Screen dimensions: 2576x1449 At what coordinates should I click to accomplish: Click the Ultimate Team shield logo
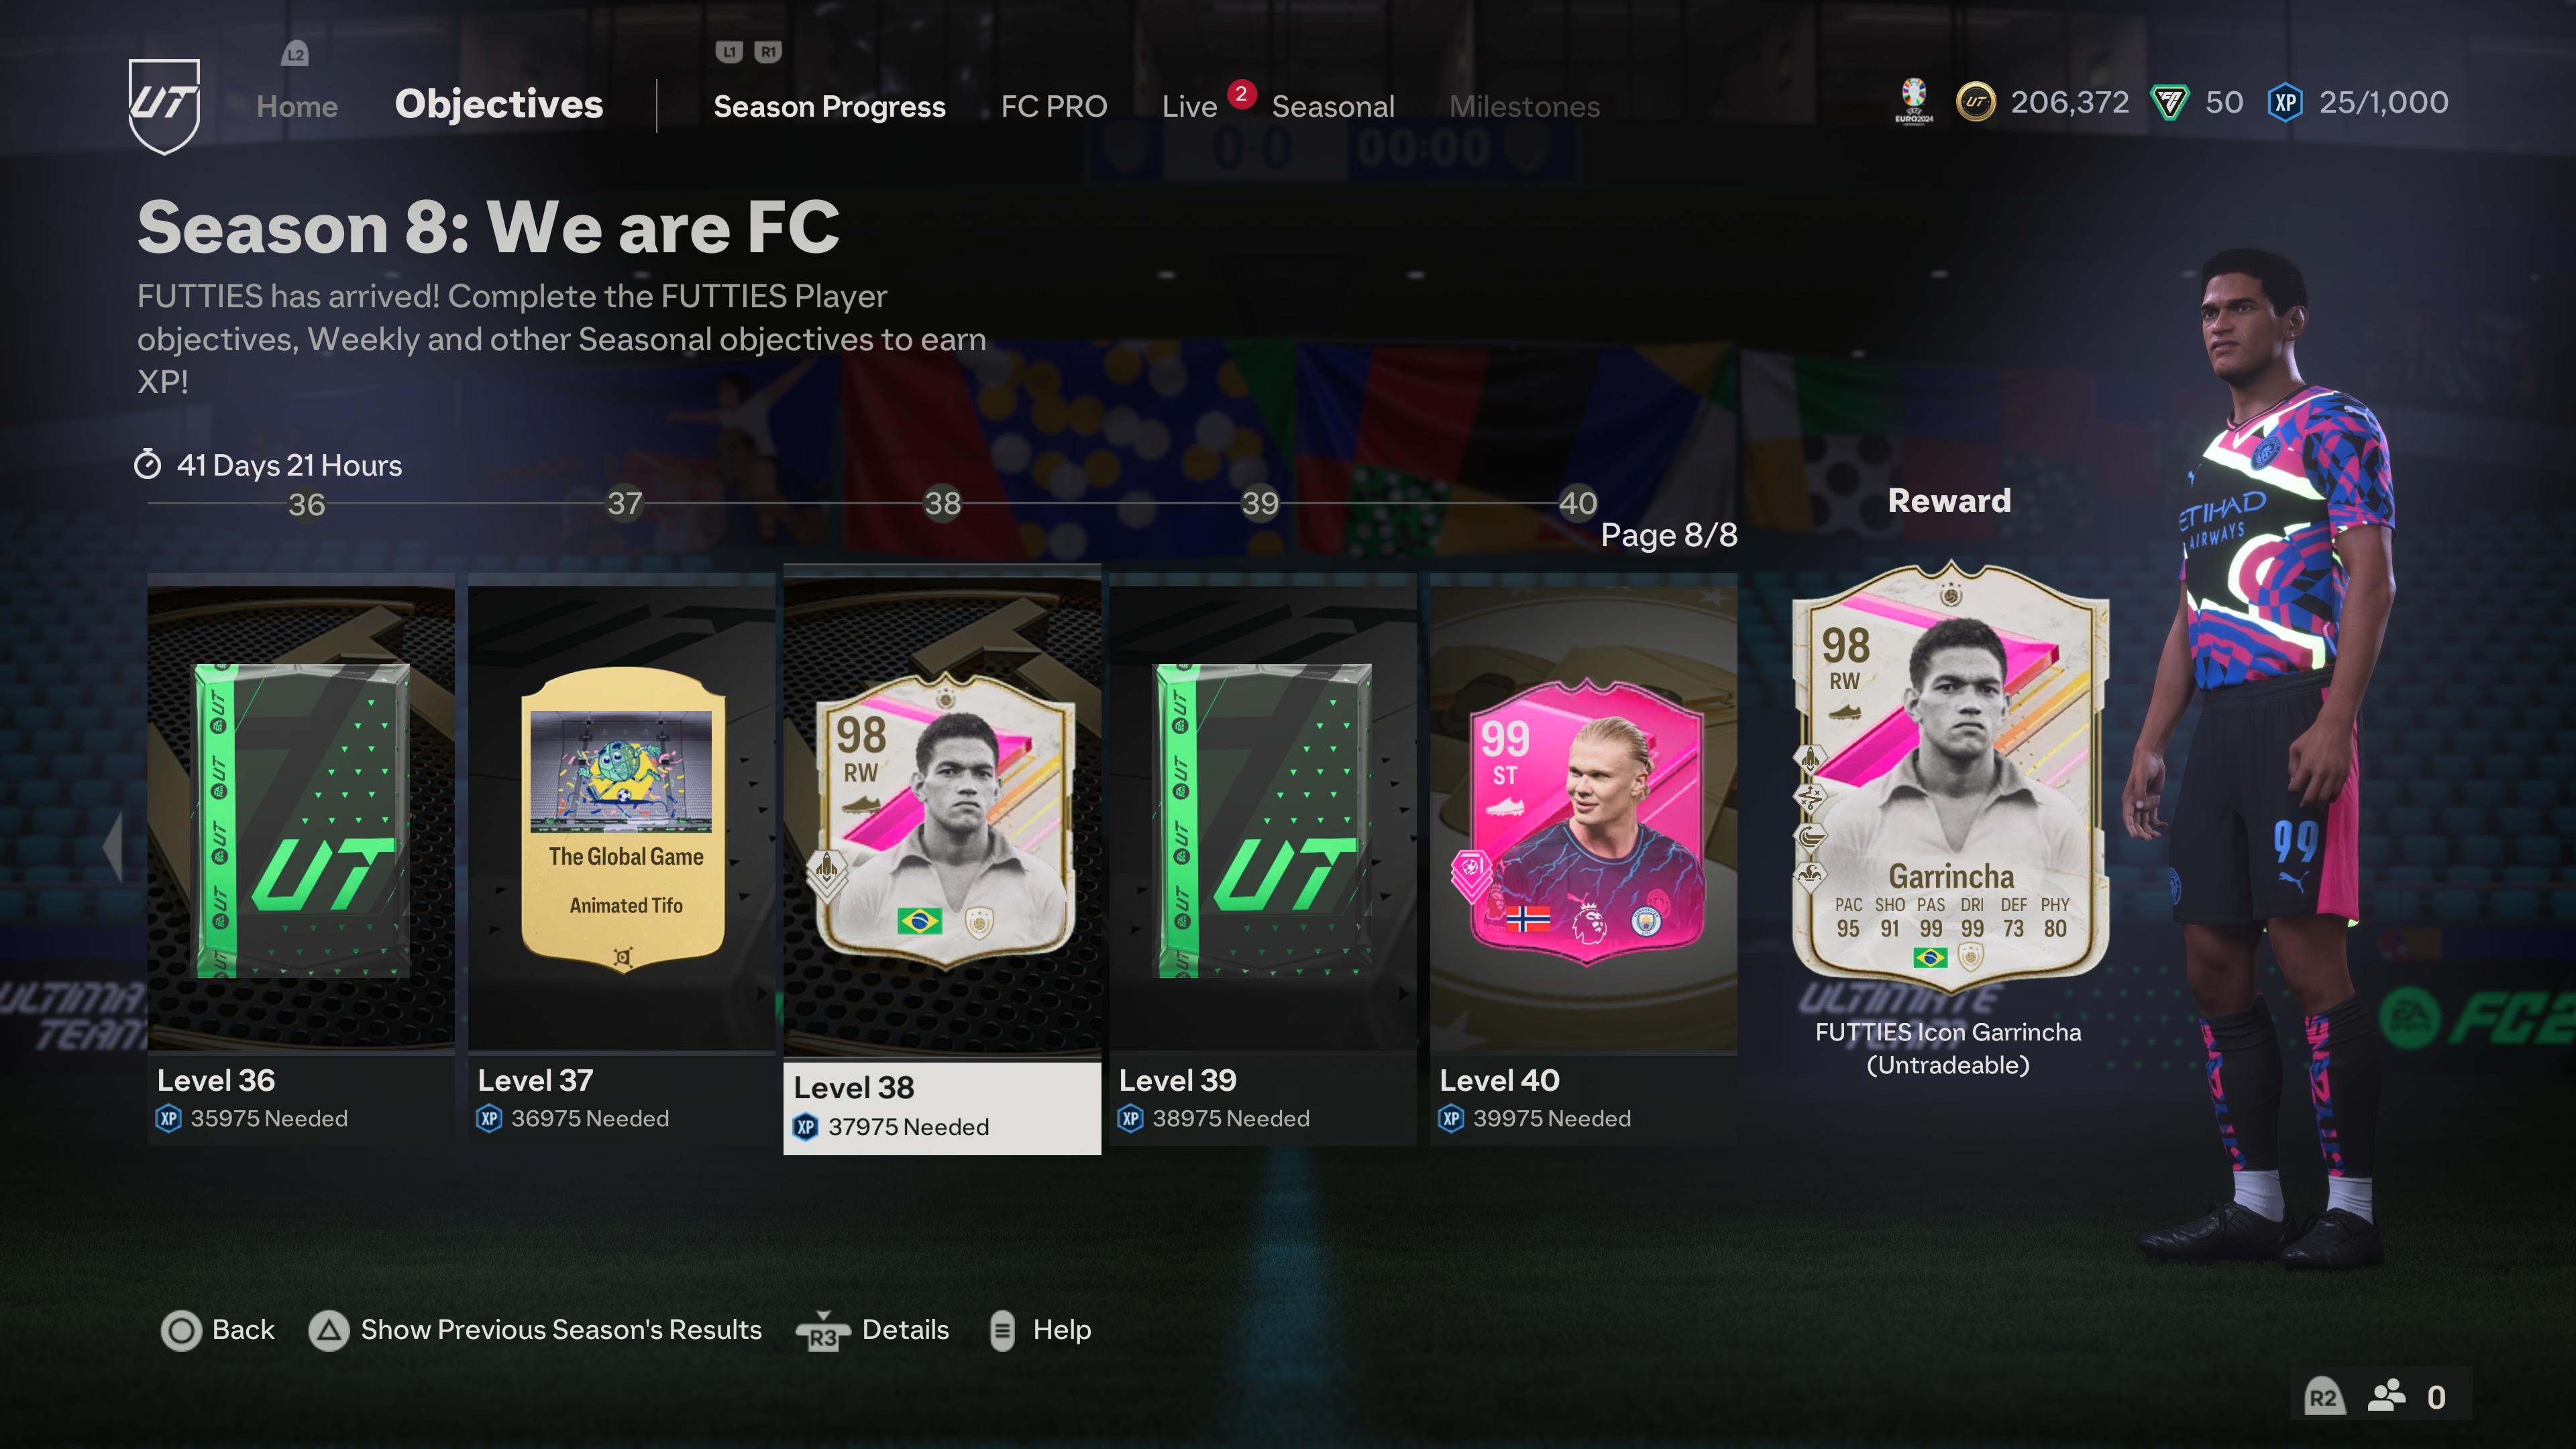164,105
